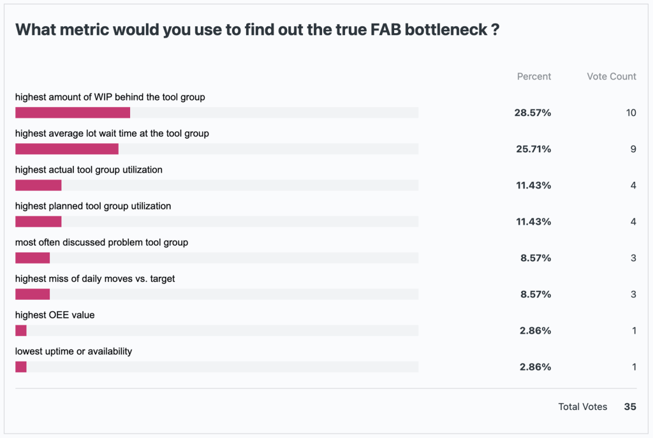Image resolution: width=653 pixels, height=438 pixels.
Task: Click the Total Votes label
Action: [582, 407]
